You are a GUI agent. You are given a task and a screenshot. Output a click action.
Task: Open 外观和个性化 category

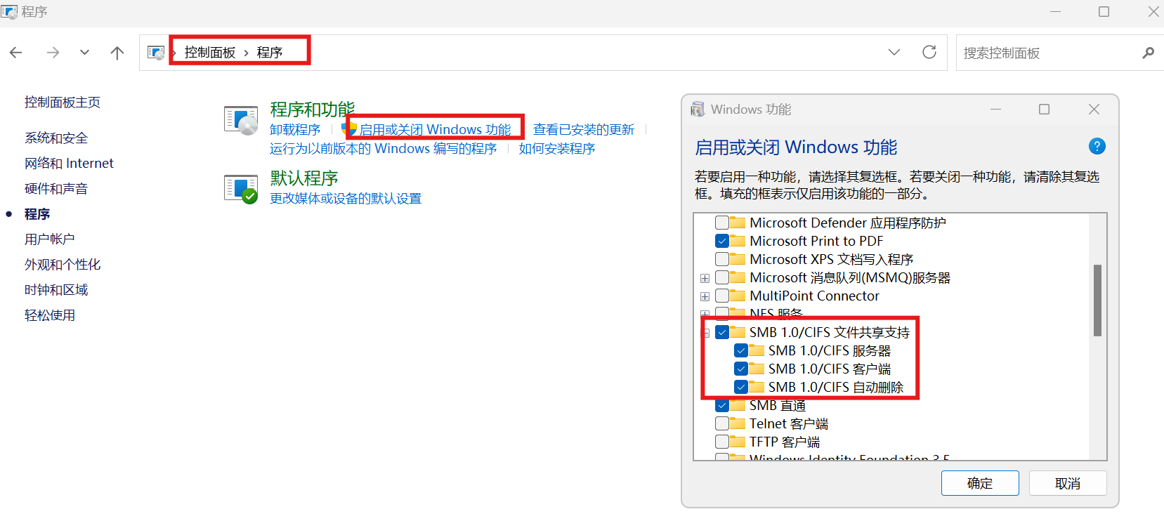[x=63, y=265]
